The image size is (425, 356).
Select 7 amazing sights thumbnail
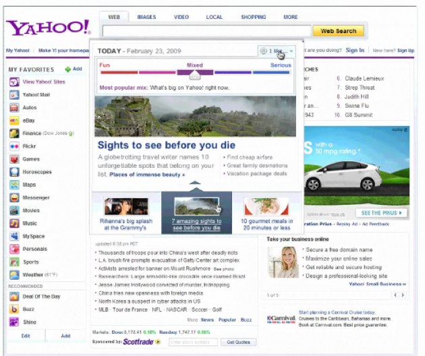click(x=196, y=206)
